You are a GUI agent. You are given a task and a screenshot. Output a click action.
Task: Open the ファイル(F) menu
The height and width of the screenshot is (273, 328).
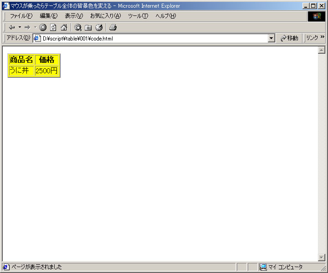click(21, 16)
